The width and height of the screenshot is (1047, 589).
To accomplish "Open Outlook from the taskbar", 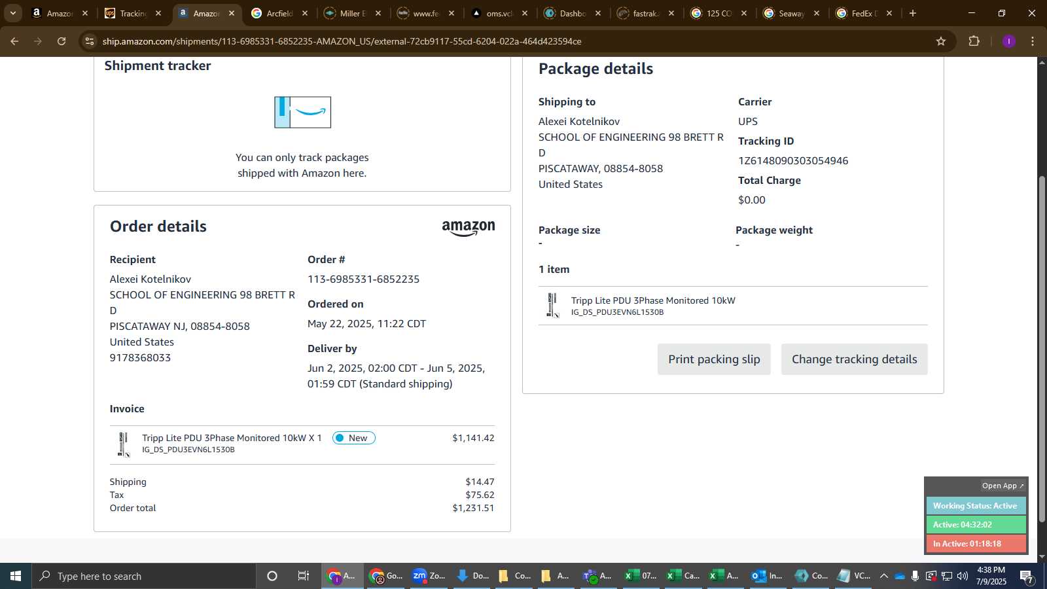I will coord(767,576).
